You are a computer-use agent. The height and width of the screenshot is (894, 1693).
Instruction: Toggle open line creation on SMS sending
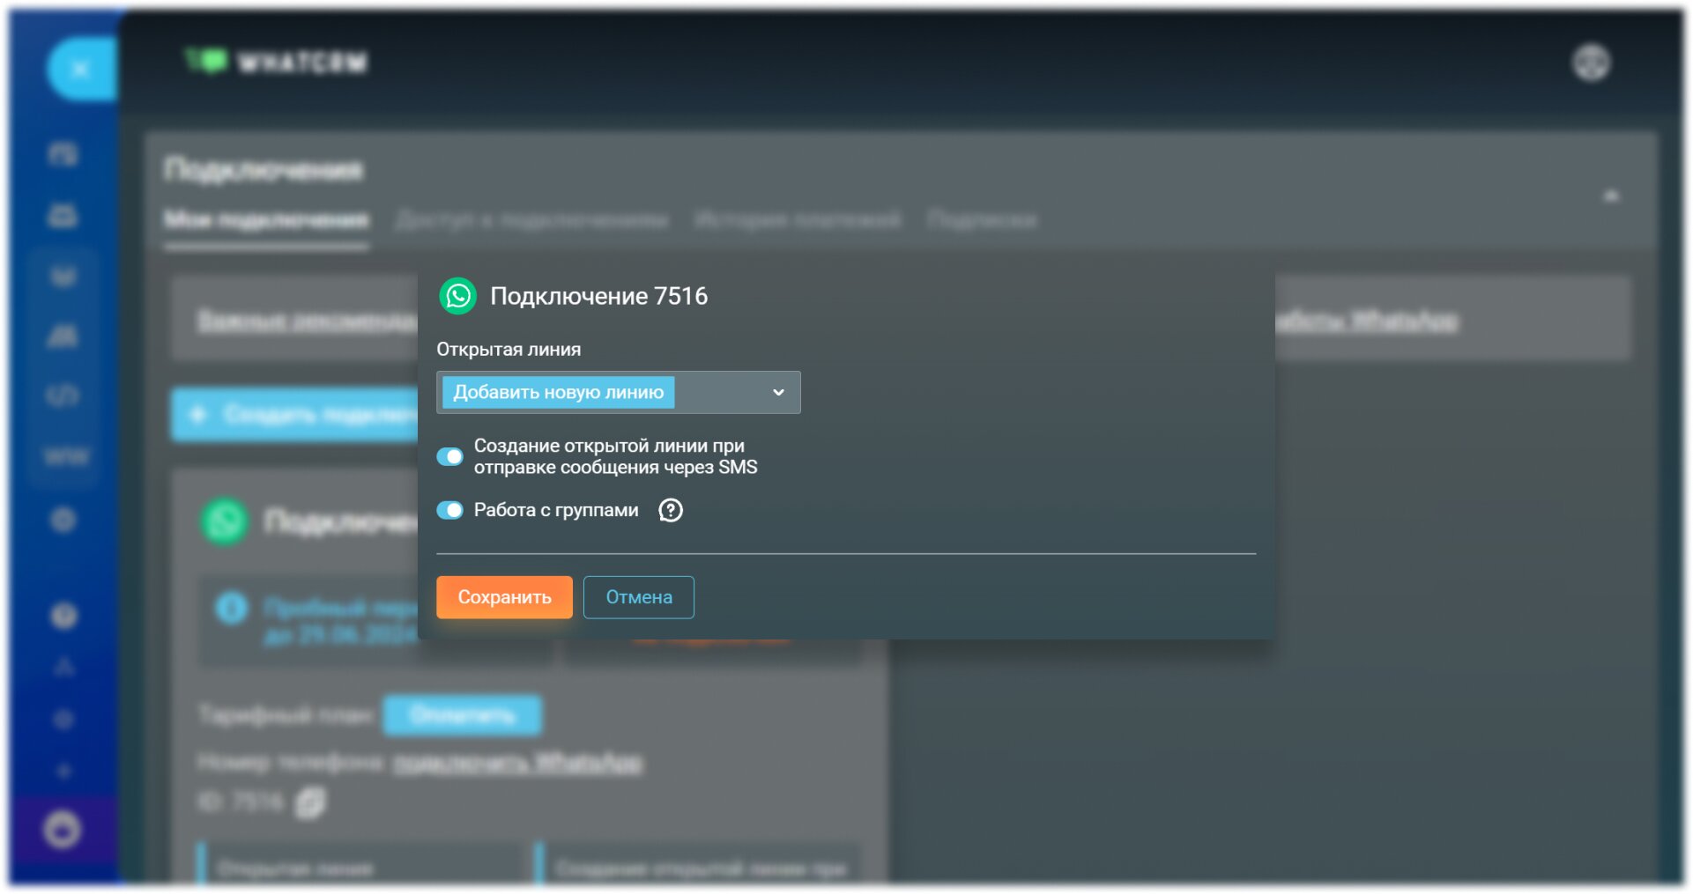pos(450,456)
